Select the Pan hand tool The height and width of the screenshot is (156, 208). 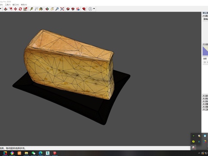52,9
